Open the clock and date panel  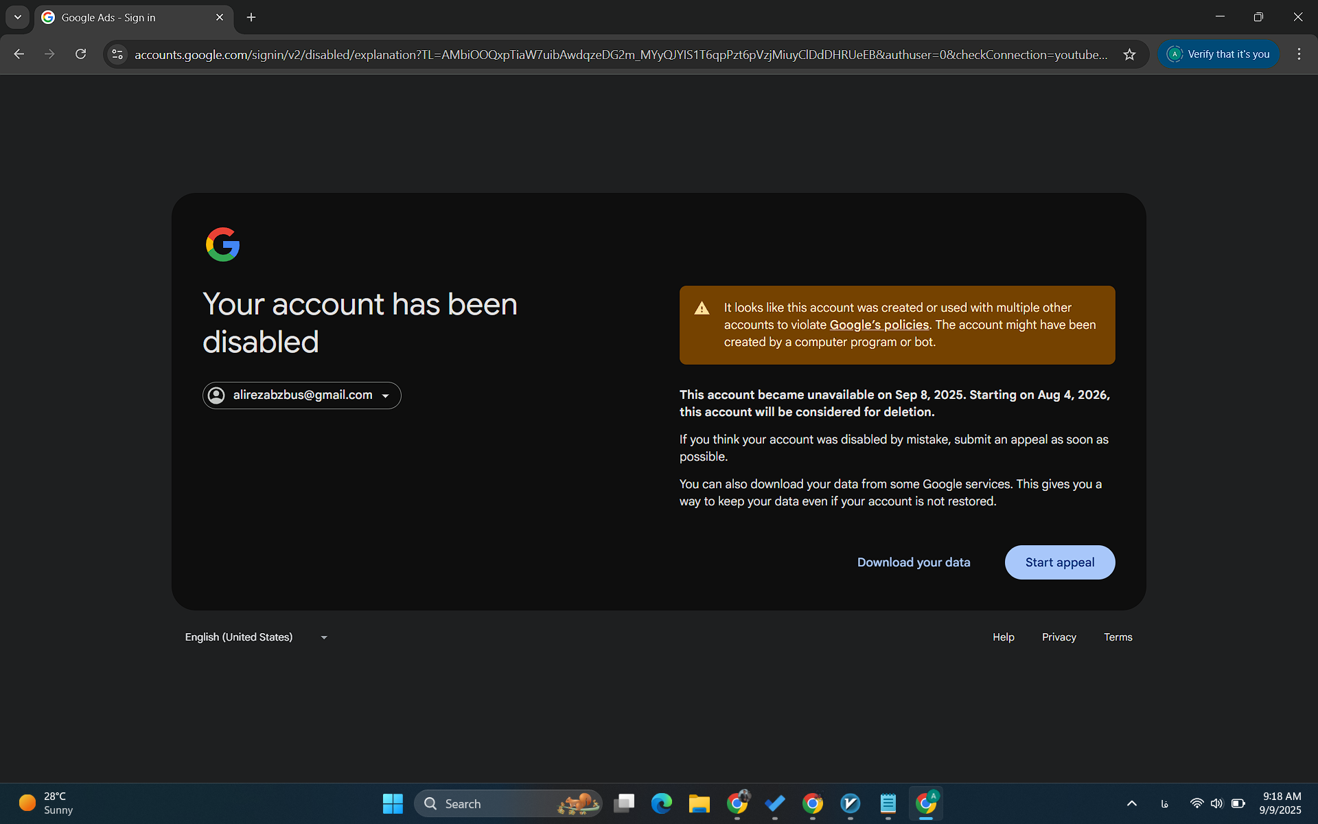(x=1281, y=803)
